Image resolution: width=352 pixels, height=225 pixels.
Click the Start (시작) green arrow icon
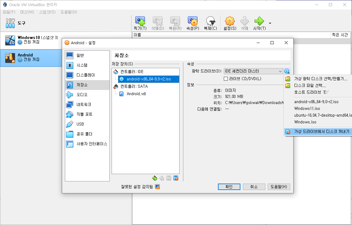tap(259, 21)
